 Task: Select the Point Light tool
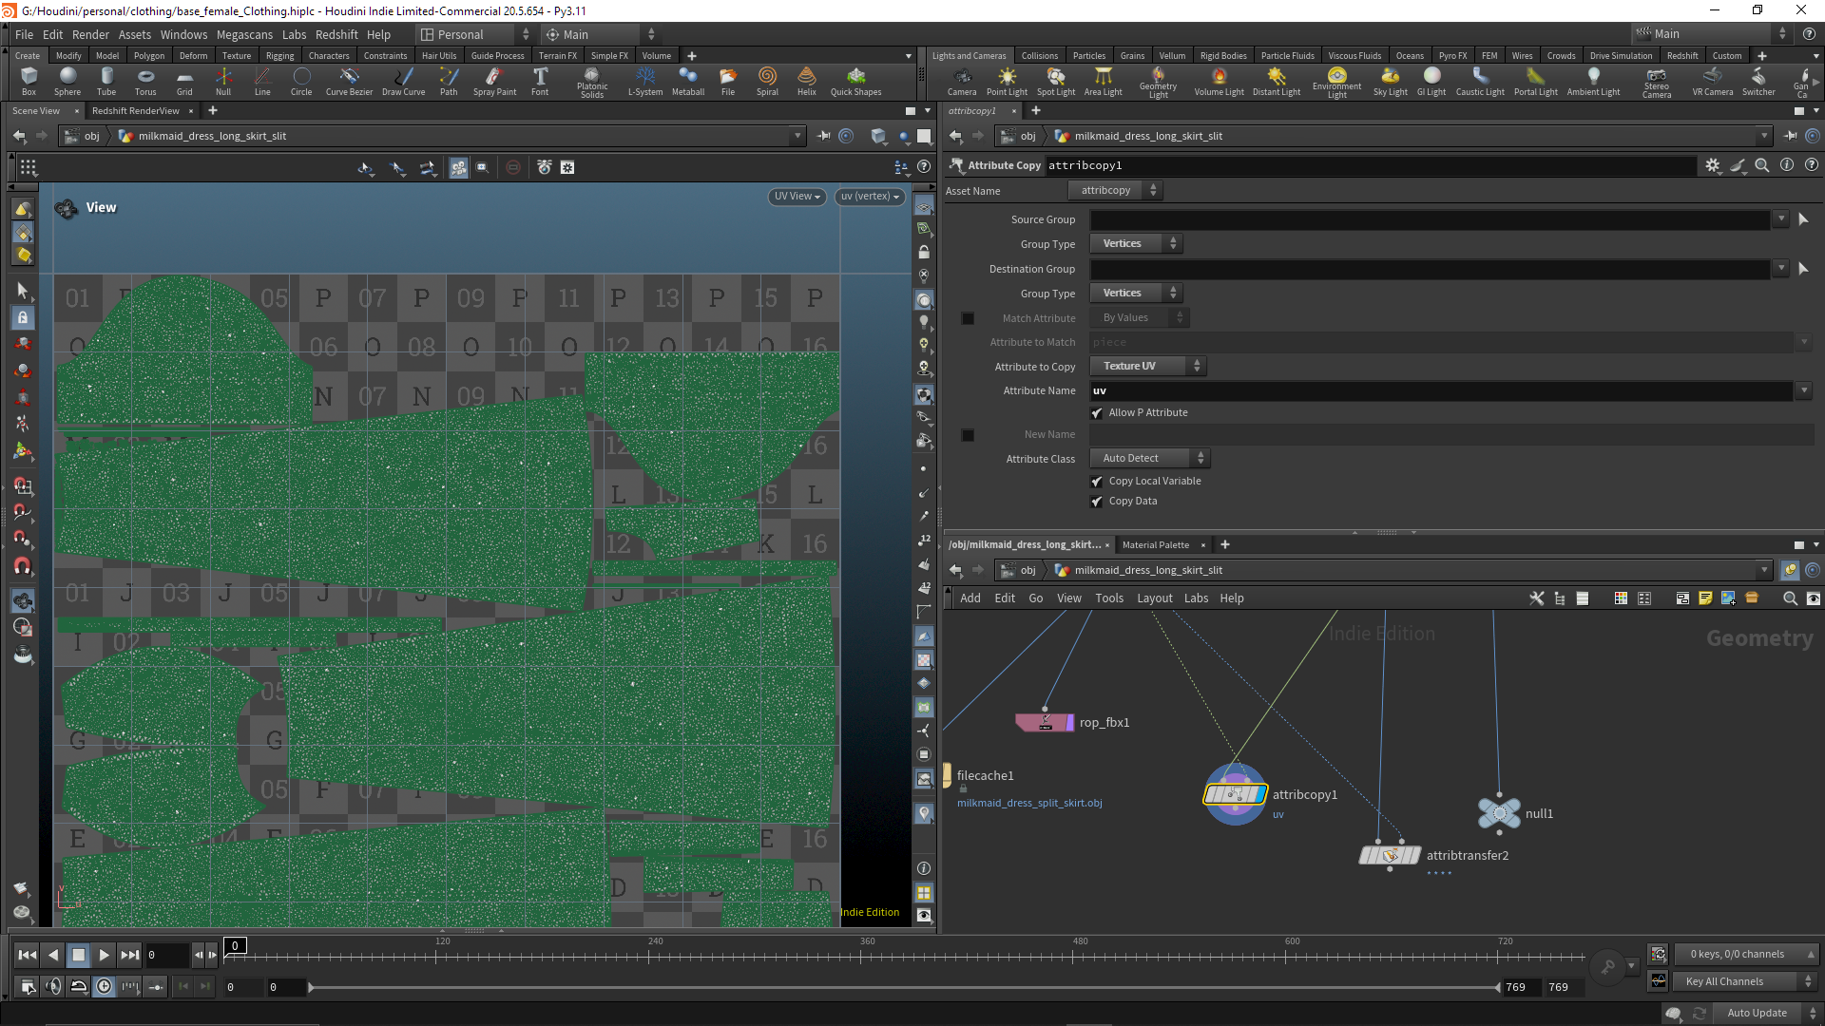coord(1007,81)
